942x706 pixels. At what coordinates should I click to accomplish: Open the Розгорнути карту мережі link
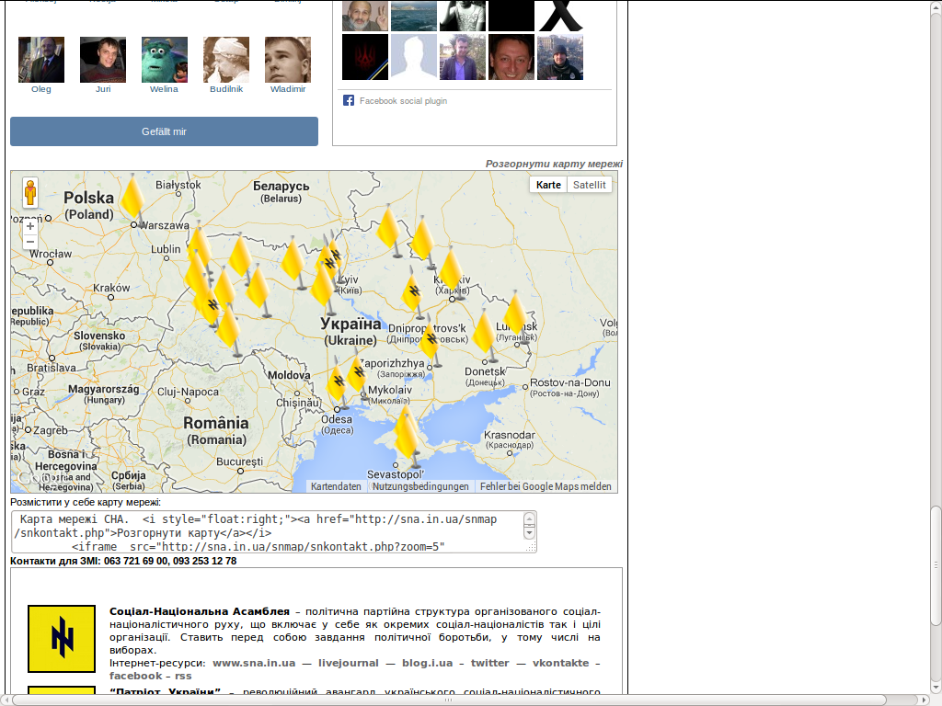(x=554, y=164)
